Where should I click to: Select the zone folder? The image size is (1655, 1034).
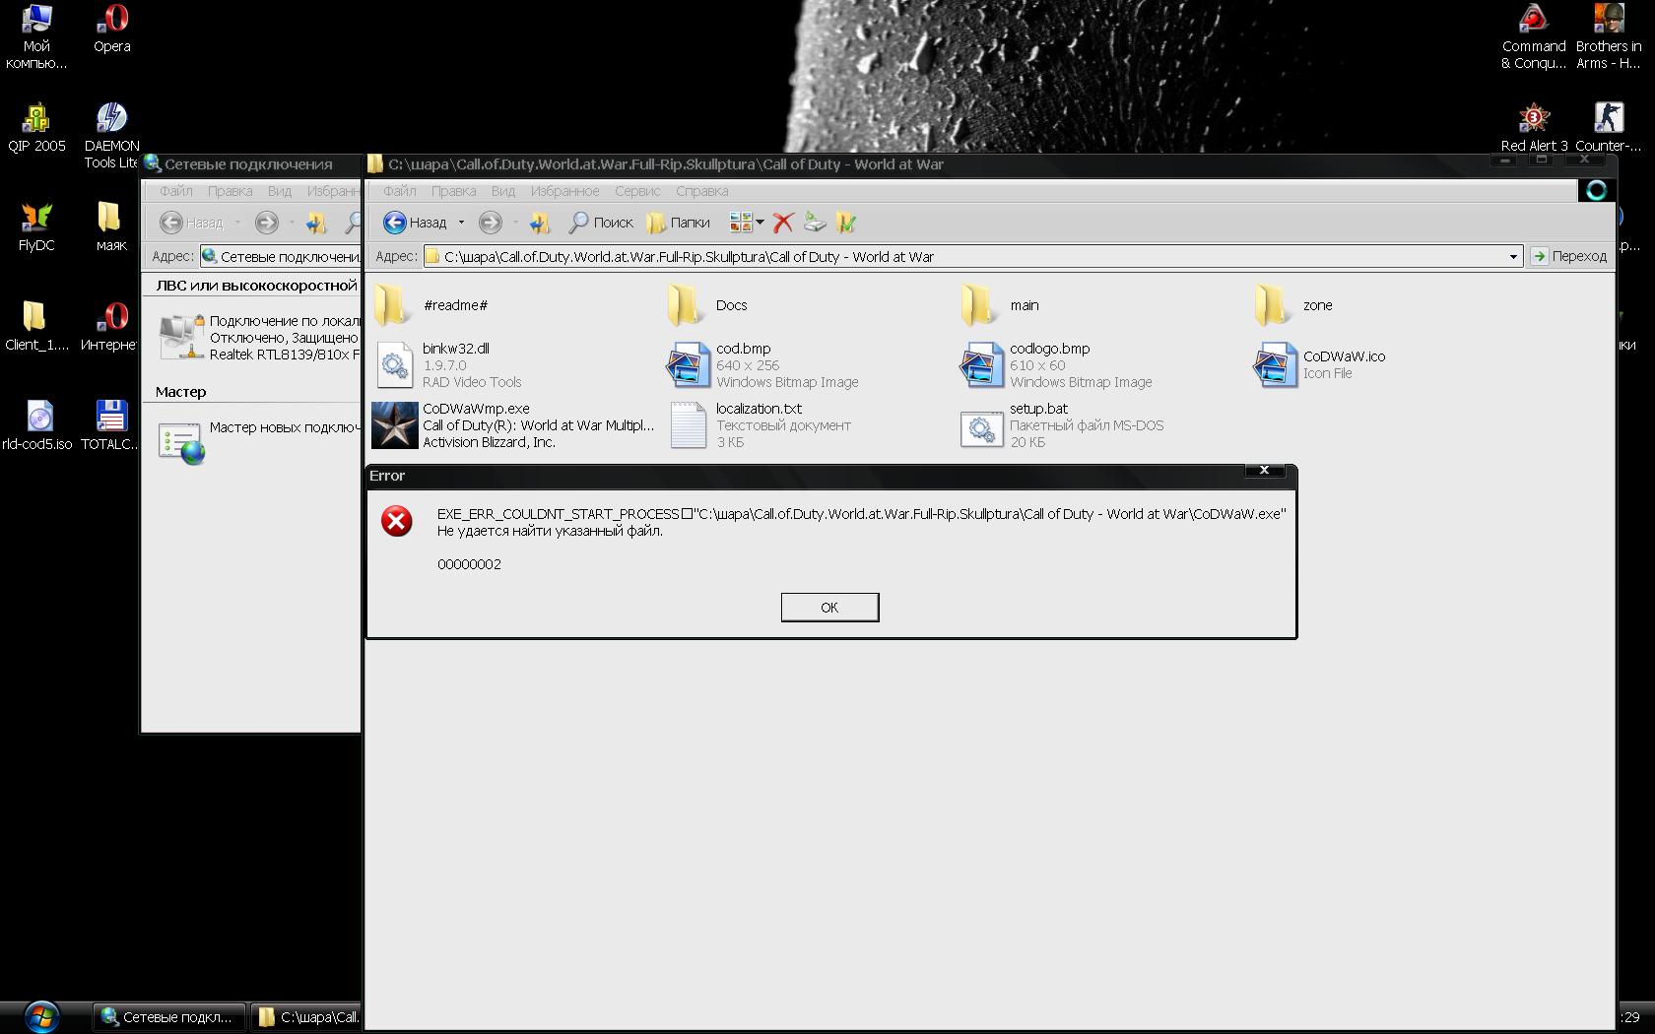pos(1294,305)
